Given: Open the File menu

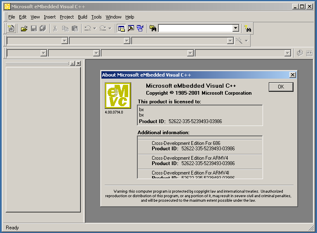Looking at the screenshot, I should 12,17.
